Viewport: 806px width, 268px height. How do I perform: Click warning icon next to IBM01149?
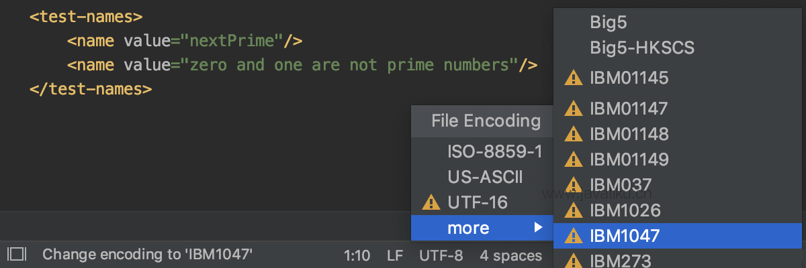[x=573, y=159]
